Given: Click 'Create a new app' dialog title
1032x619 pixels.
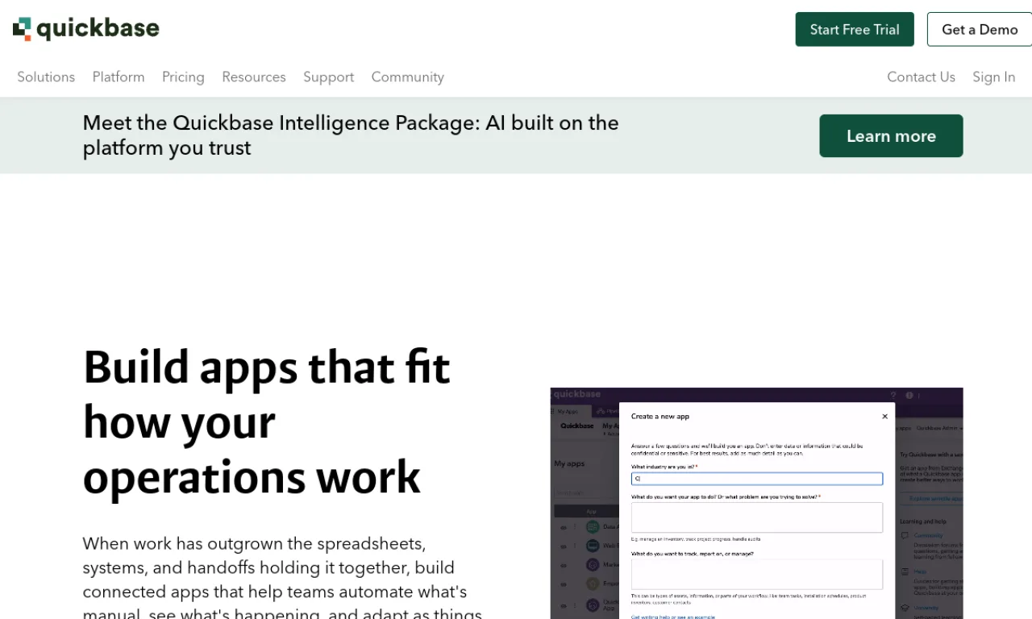Looking at the screenshot, I should point(660,417).
